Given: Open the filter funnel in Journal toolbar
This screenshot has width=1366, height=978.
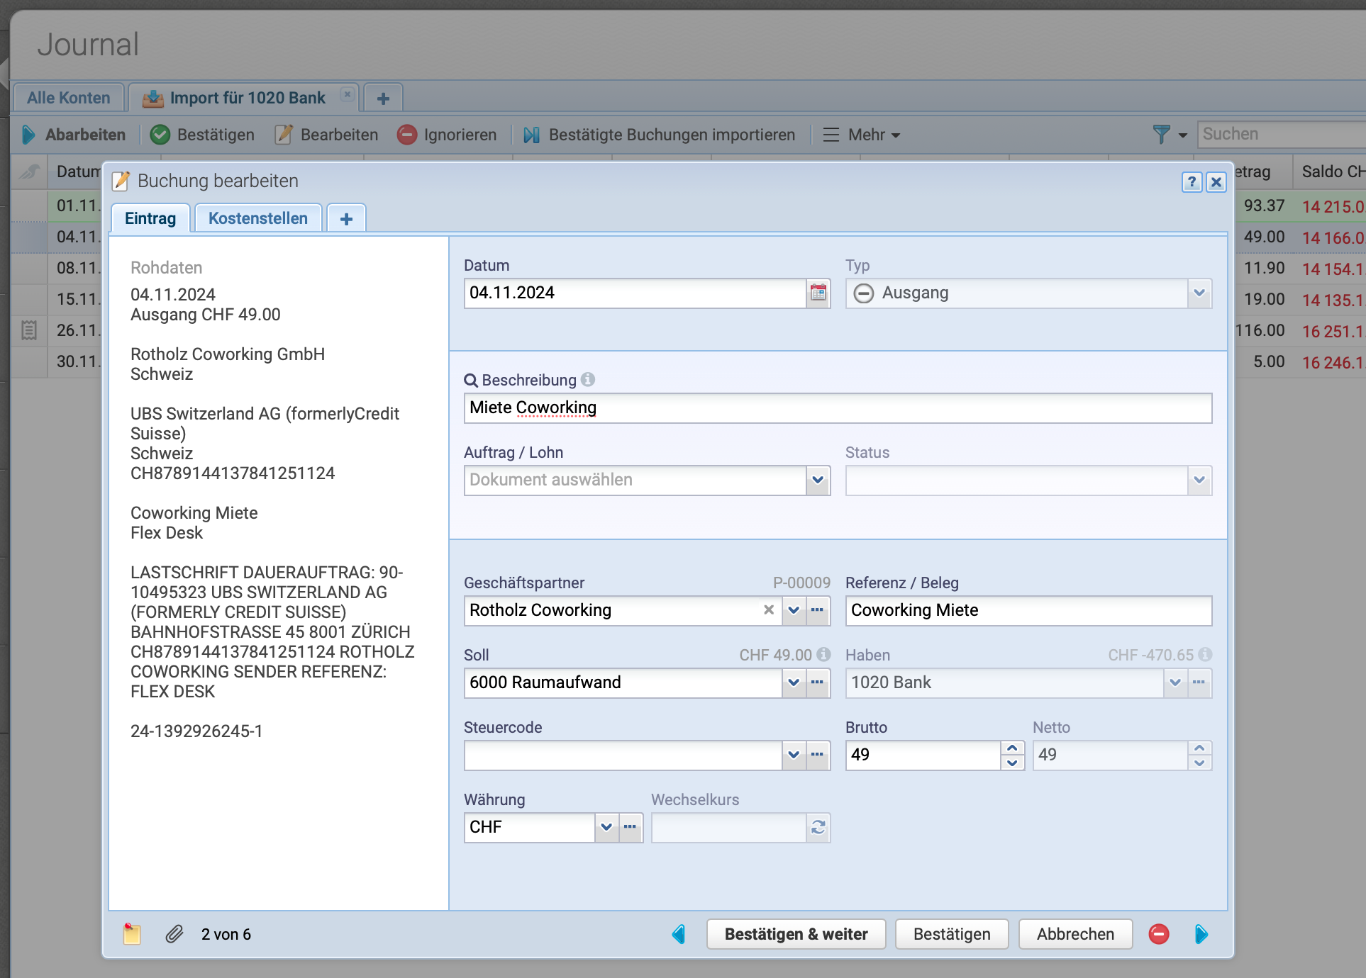Looking at the screenshot, I should coord(1161,134).
